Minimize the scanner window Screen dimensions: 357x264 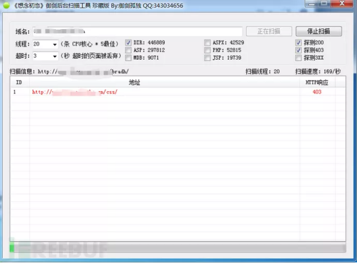coord(312,4)
